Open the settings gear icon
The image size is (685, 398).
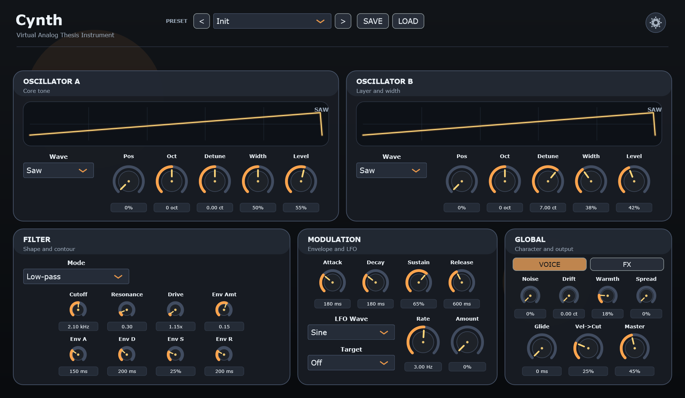tap(656, 22)
